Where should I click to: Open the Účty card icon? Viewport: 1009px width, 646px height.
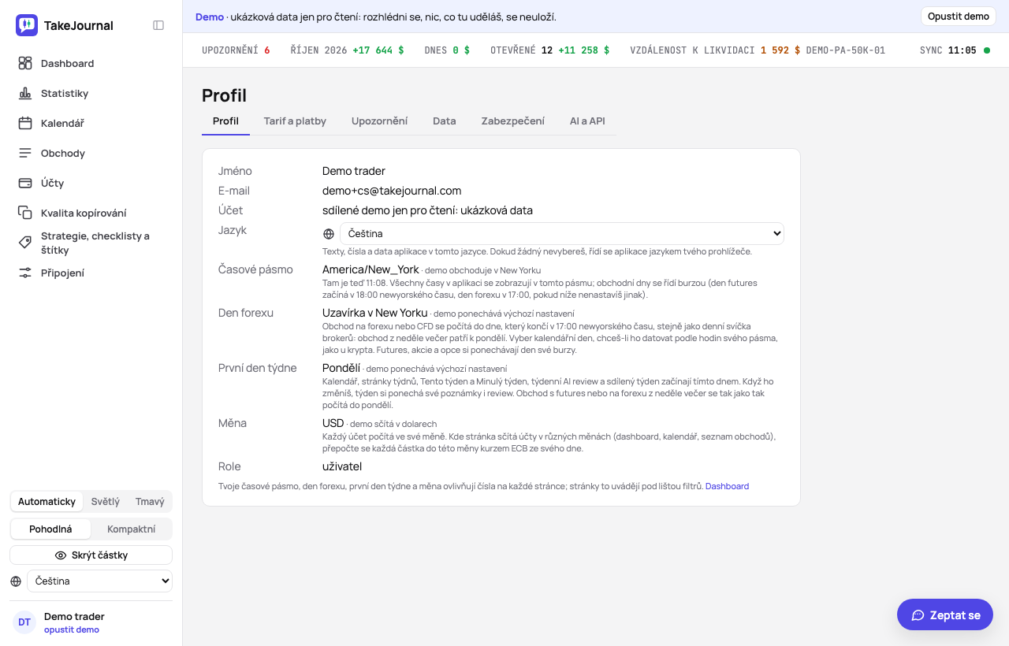coord(25,183)
